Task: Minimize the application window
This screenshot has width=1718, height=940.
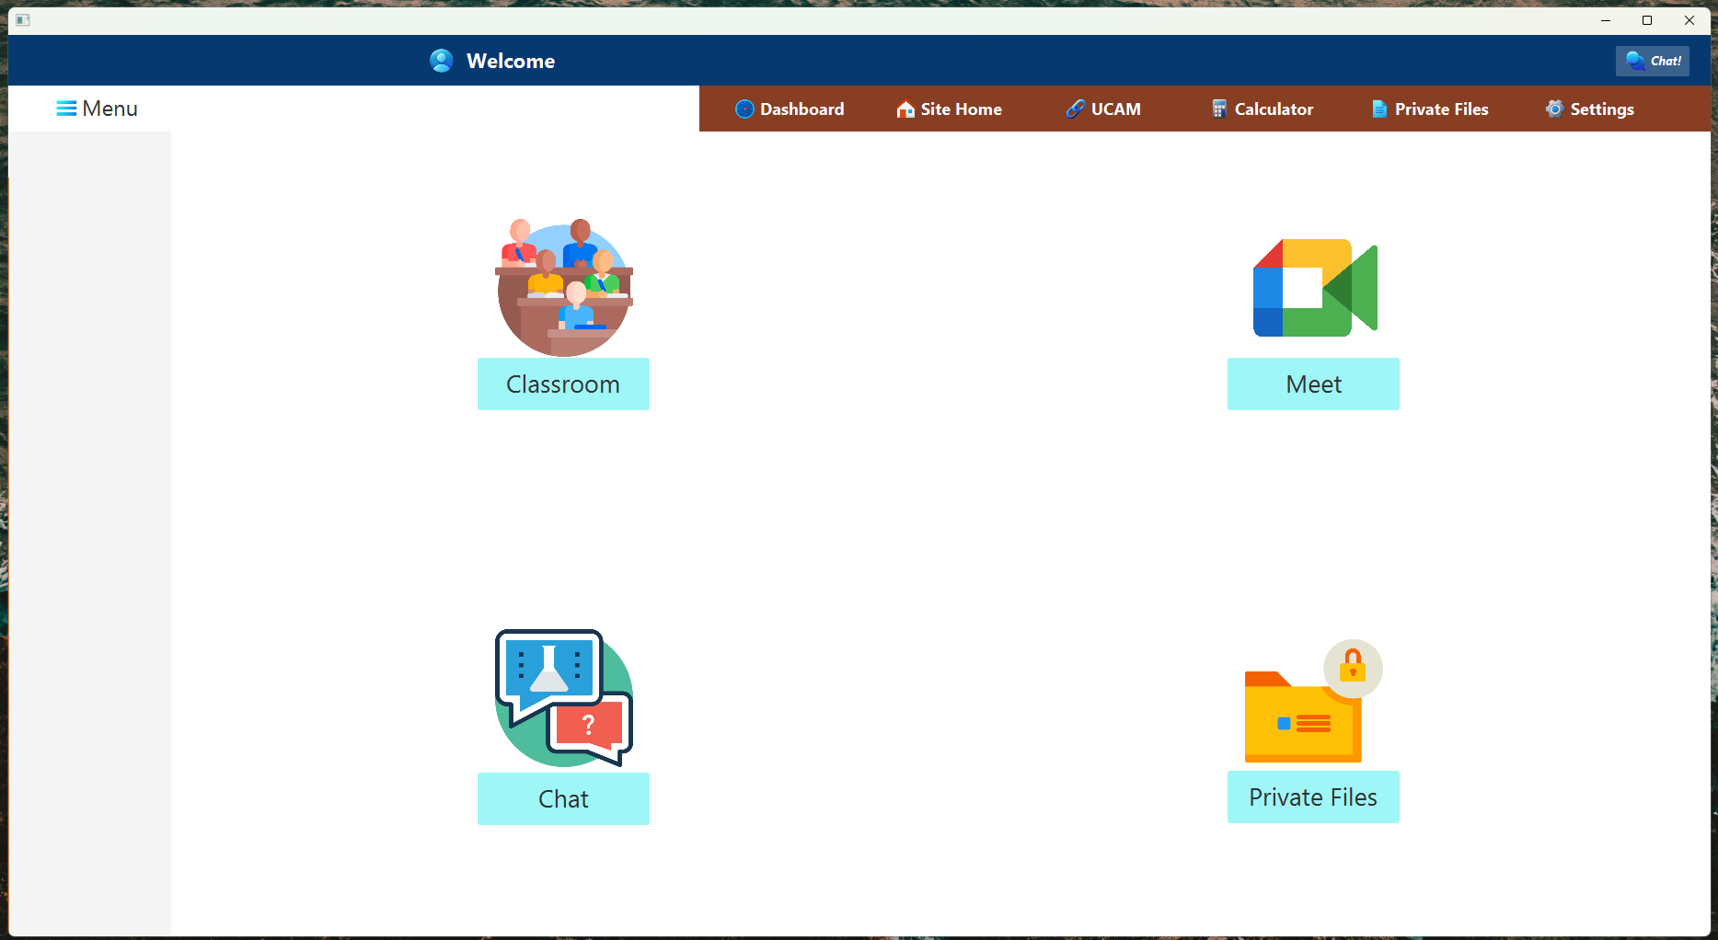Action: coord(1606,20)
